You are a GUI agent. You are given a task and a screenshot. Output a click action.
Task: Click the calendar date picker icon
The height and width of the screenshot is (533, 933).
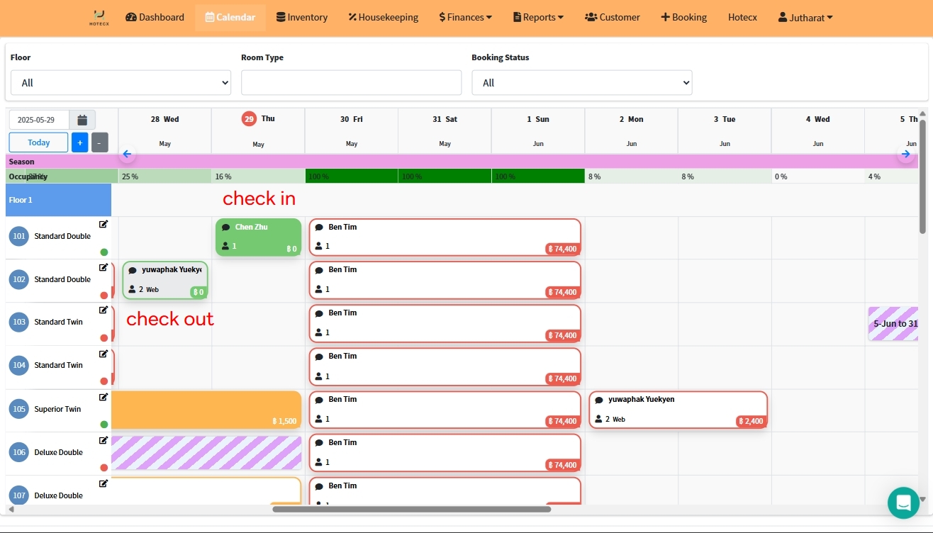click(82, 120)
